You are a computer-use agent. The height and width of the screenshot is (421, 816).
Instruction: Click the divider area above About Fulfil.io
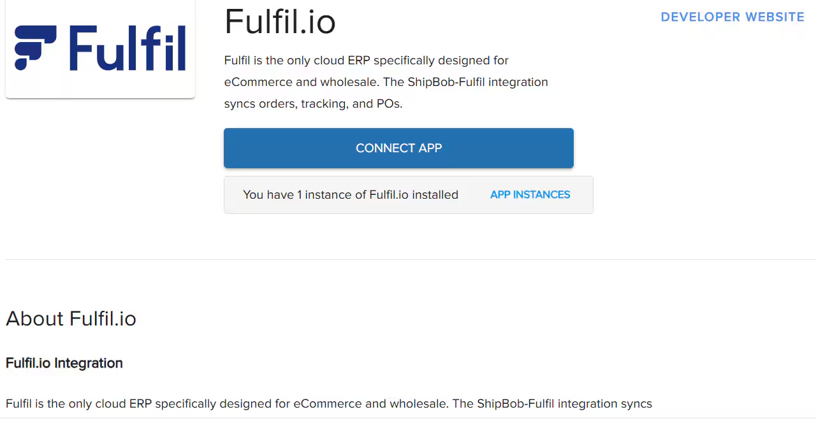point(408,258)
